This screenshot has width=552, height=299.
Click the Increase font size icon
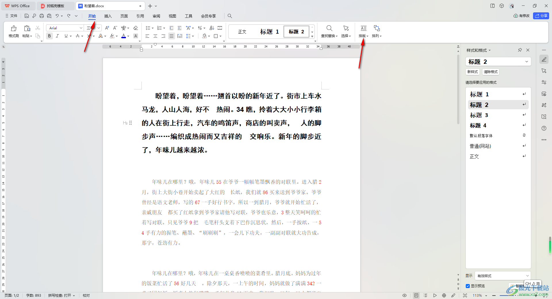(x=107, y=28)
